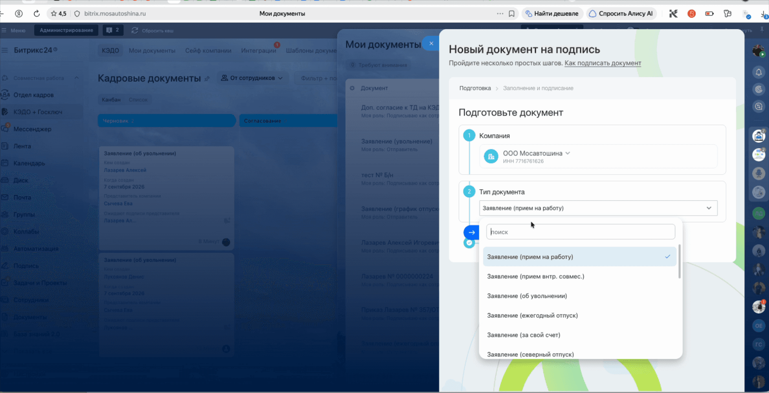Open the chat search icon in right sidebar
The width and height of the screenshot is (769, 393).
tap(758, 106)
